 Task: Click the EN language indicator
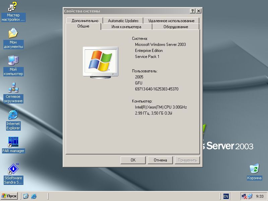[x=226, y=196]
